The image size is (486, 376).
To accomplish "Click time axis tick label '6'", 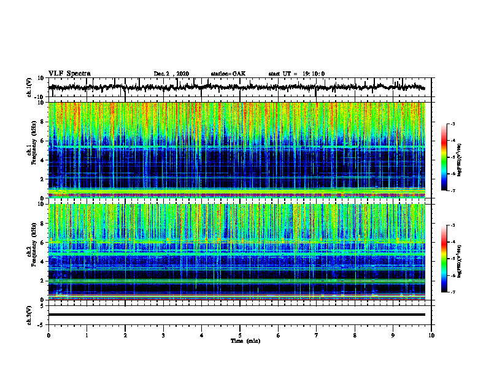I will (x=279, y=335).
